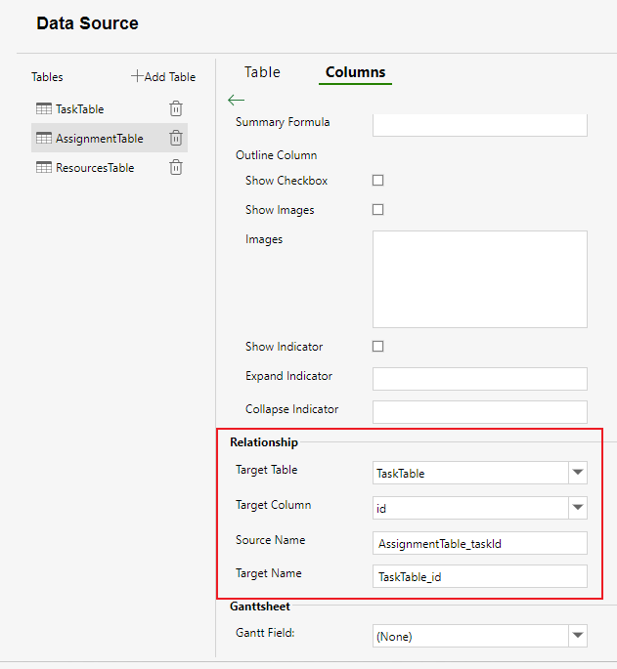Click the Data Source title
The width and height of the screenshot is (617, 669).
point(88,23)
